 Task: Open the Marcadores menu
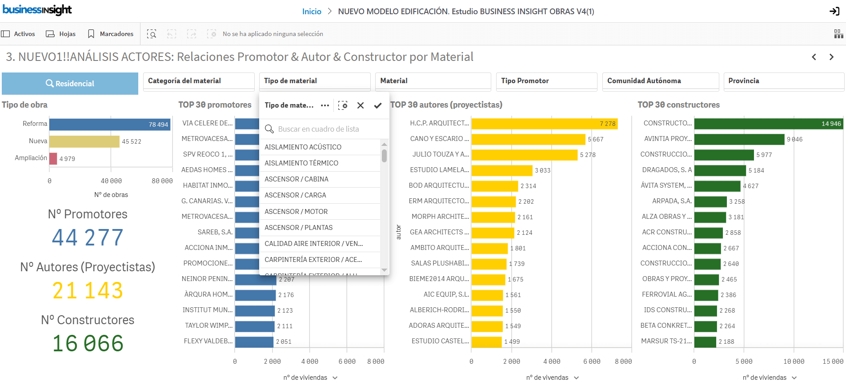111,34
